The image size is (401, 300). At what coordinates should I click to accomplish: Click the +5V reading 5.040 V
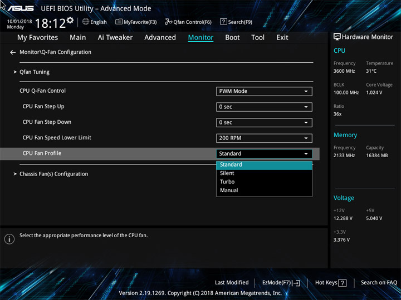374,218
